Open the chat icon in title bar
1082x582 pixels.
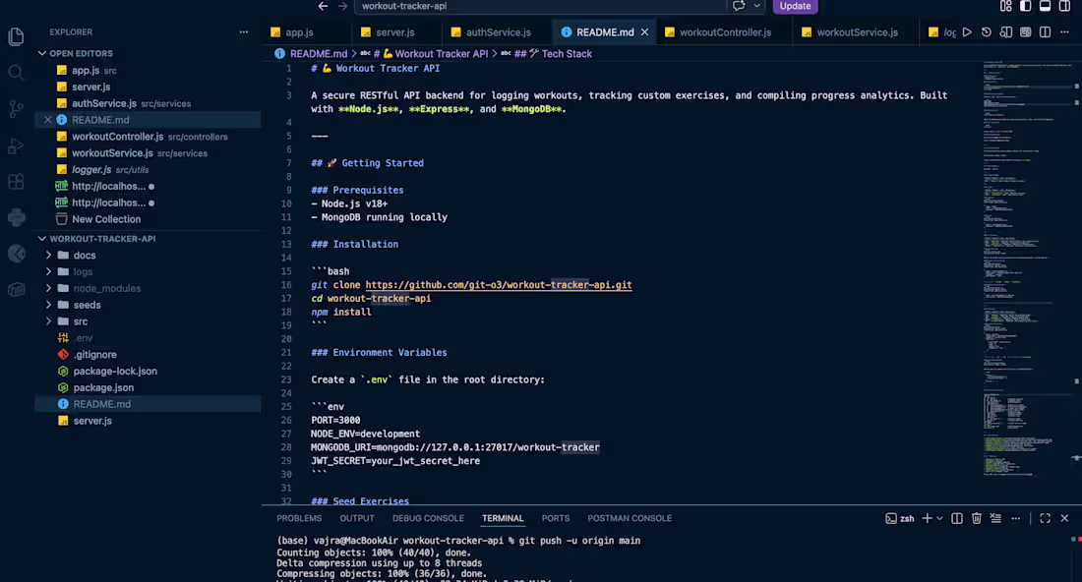pos(739,6)
